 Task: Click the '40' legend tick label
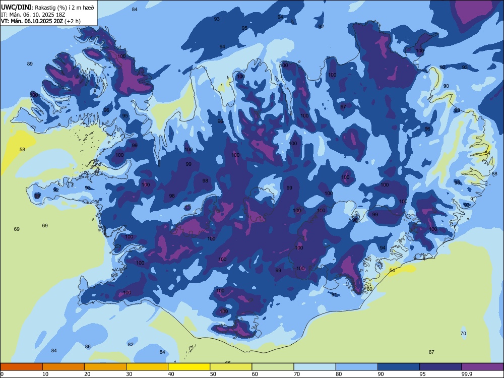click(171, 374)
